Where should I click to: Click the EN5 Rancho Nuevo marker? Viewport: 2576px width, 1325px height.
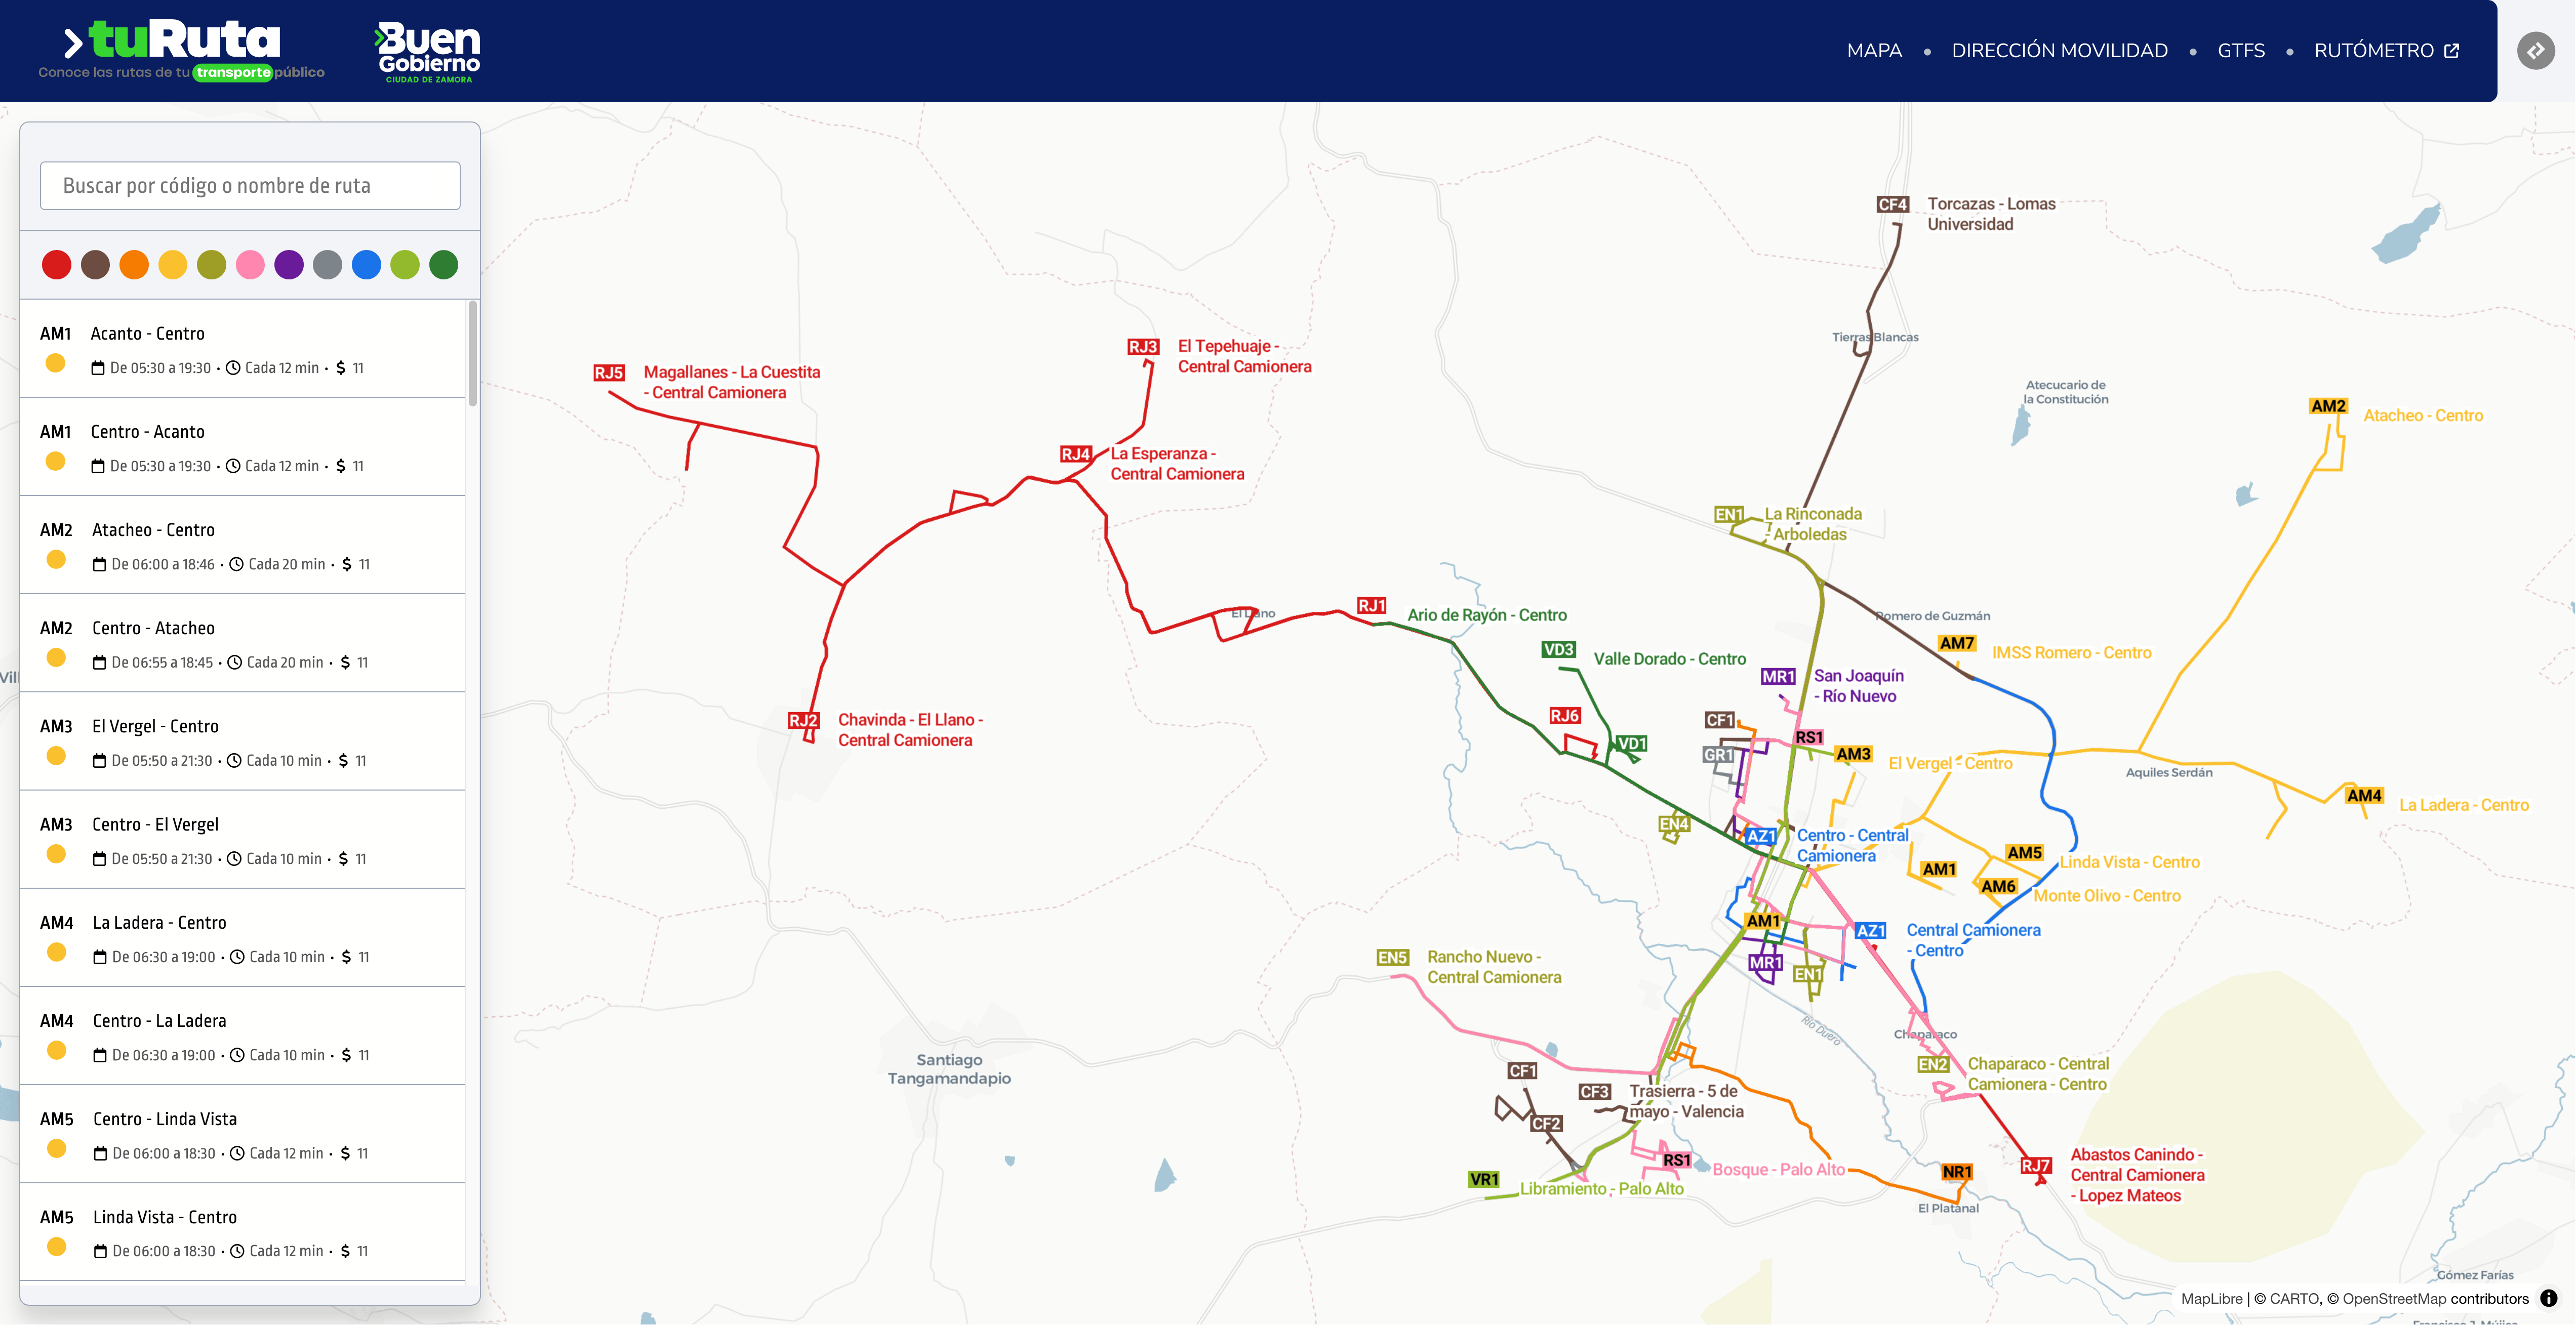[x=1392, y=957]
